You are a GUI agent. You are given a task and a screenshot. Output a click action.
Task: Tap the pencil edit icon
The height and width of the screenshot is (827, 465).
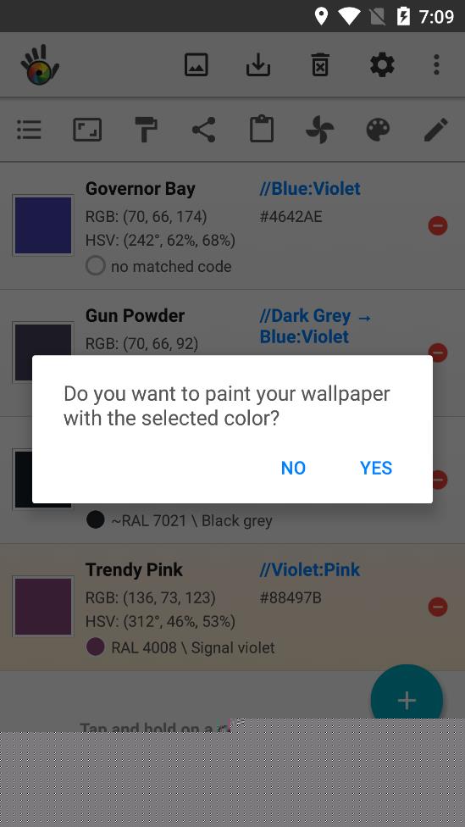[436, 130]
